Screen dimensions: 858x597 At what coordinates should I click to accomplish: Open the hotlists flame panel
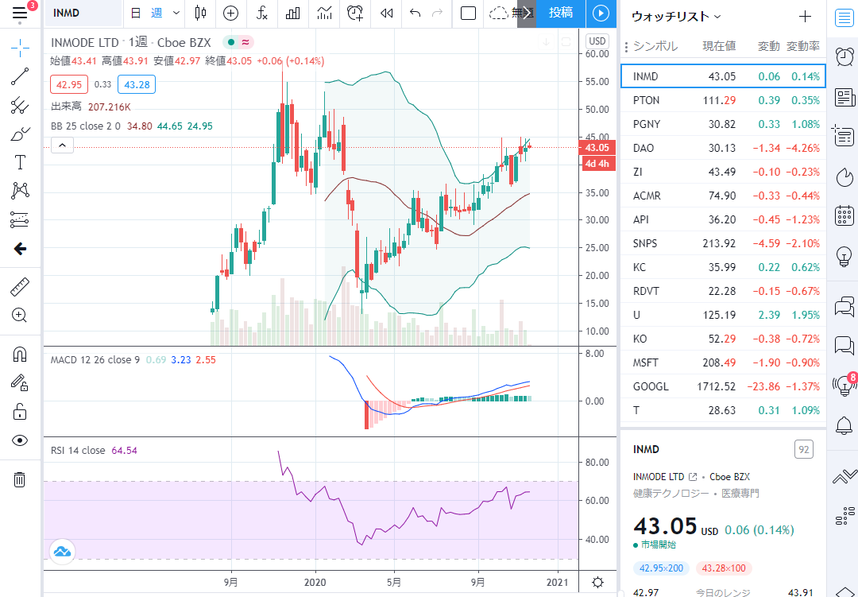[844, 177]
